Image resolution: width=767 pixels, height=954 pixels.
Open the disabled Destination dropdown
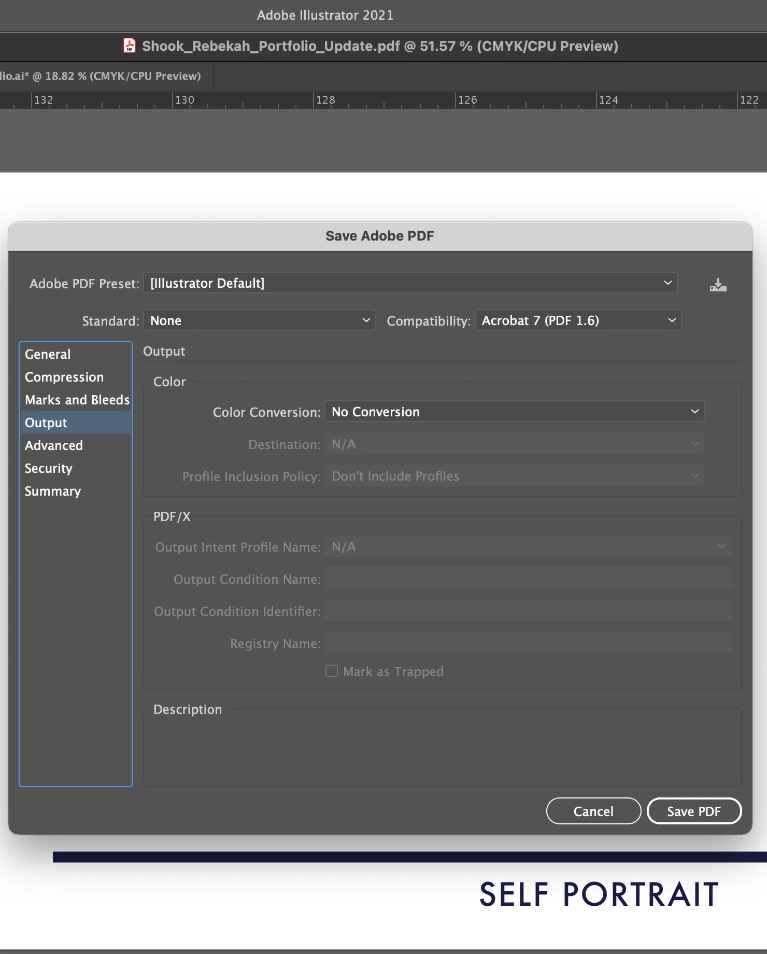click(514, 444)
